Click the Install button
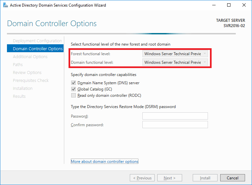 click(x=205, y=178)
